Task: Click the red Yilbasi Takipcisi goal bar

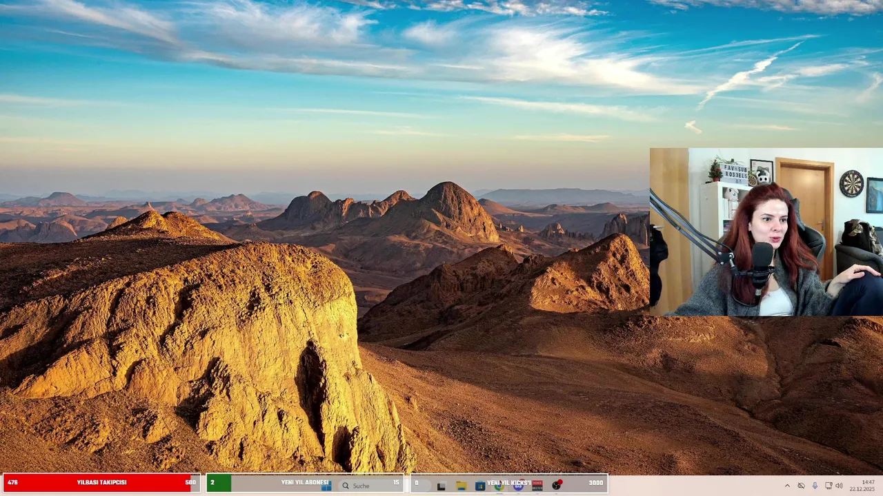Action: [x=101, y=482]
